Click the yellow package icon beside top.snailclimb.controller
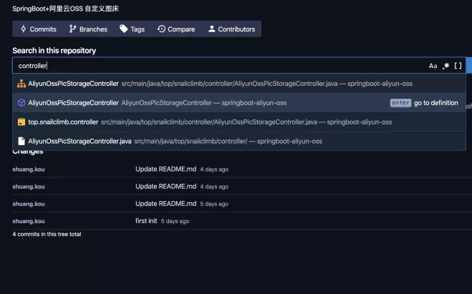The image size is (472, 294). pyautogui.click(x=21, y=122)
